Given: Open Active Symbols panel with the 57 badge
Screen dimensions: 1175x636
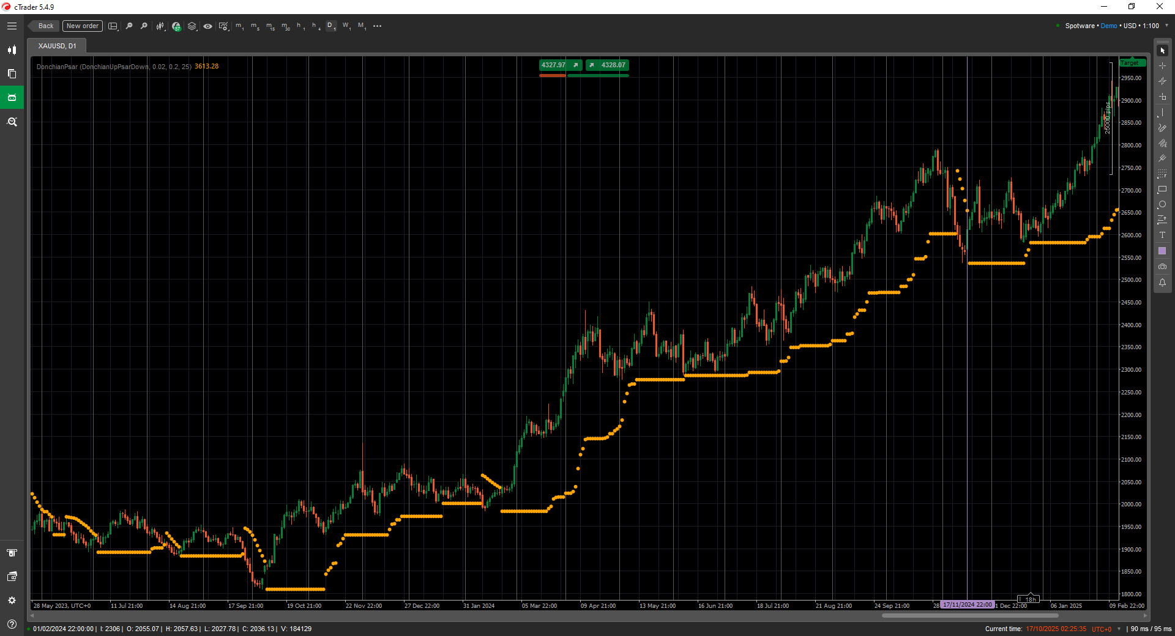Looking at the screenshot, I should (x=176, y=26).
